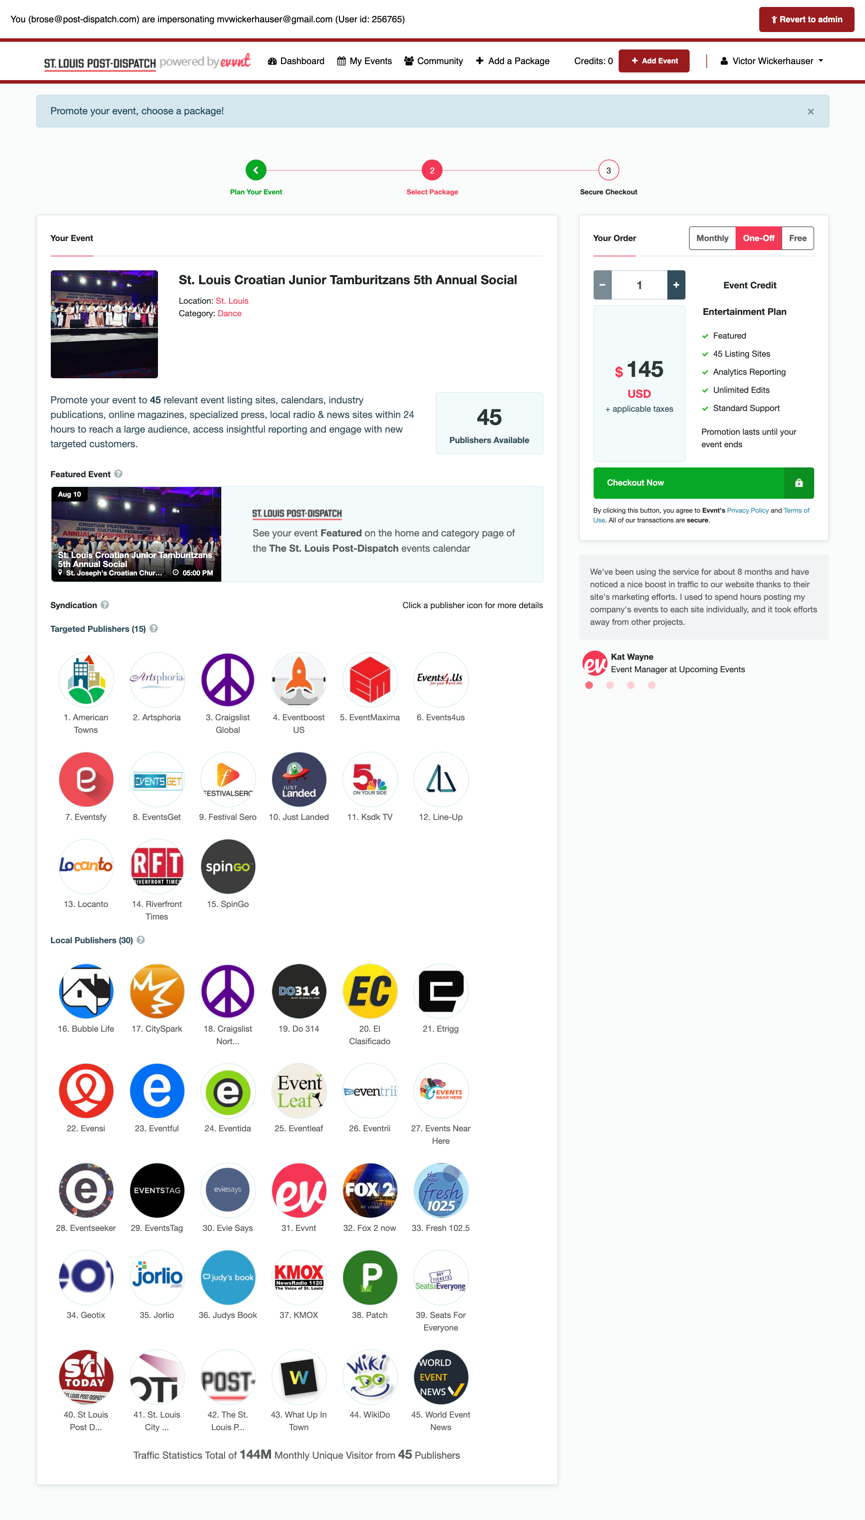The image size is (865, 1520).
Task: Go to the Community menu item
Action: 434,61
